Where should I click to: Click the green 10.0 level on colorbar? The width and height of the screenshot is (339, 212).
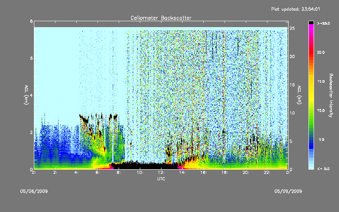coord(311,111)
